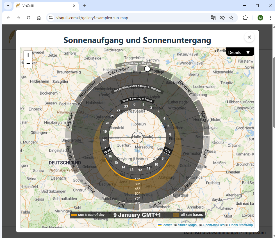Close the sun map dialog
This screenshot has height=238, width=275.
tap(249, 37)
